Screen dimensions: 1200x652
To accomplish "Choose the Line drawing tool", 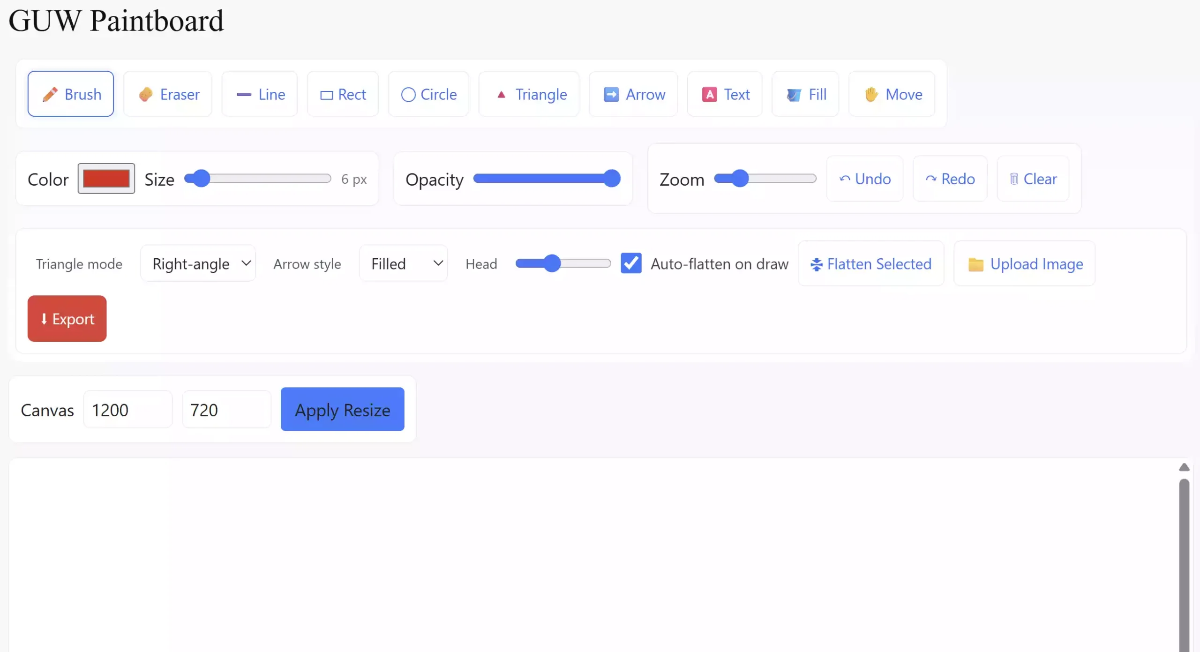I will pos(260,94).
